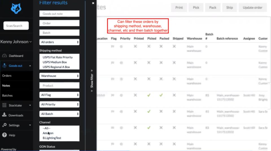This screenshot has height=151, width=271.
Task: Open Batches in the sidebar
Action: (7, 95)
